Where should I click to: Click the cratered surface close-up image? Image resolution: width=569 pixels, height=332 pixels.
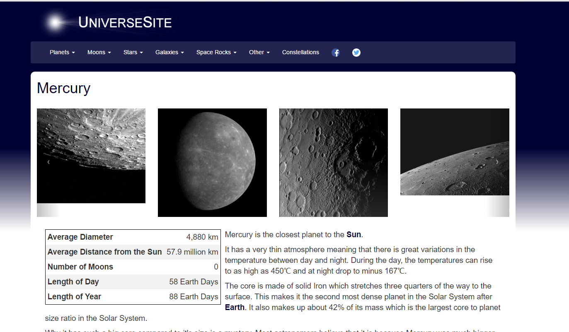(x=333, y=162)
